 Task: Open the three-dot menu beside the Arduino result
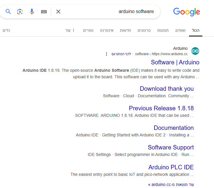[x=107, y=54]
